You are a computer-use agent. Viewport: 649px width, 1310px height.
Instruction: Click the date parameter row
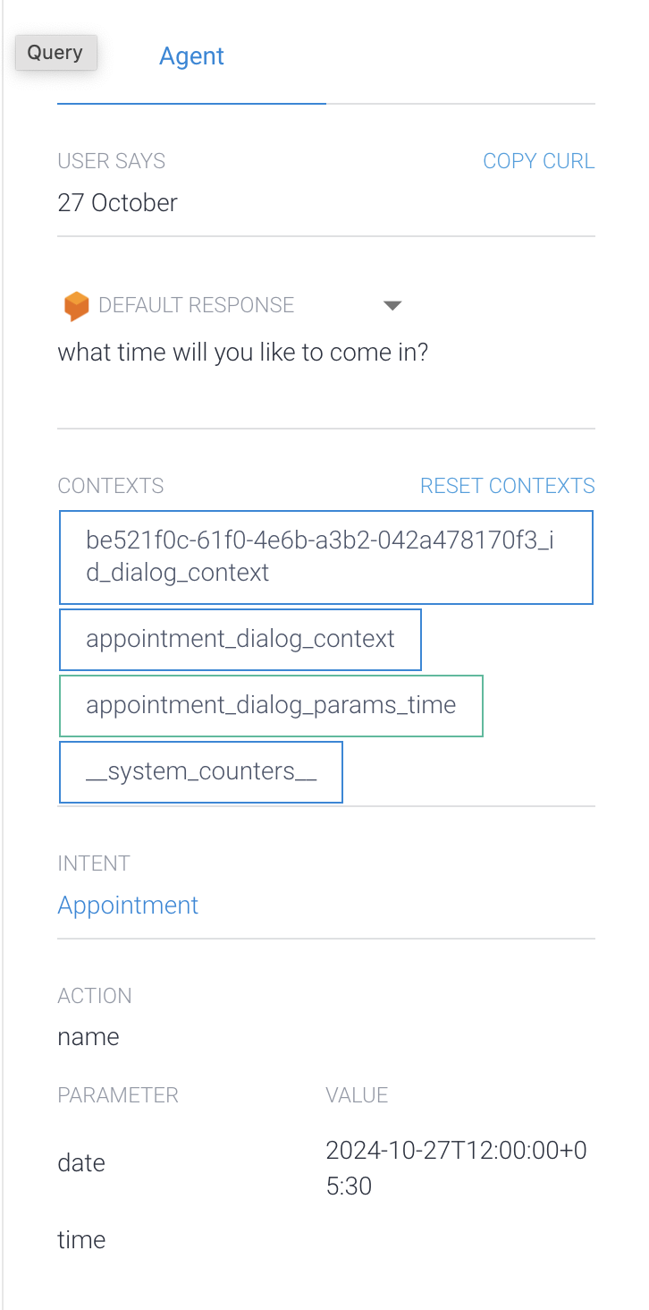(80, 1161)
